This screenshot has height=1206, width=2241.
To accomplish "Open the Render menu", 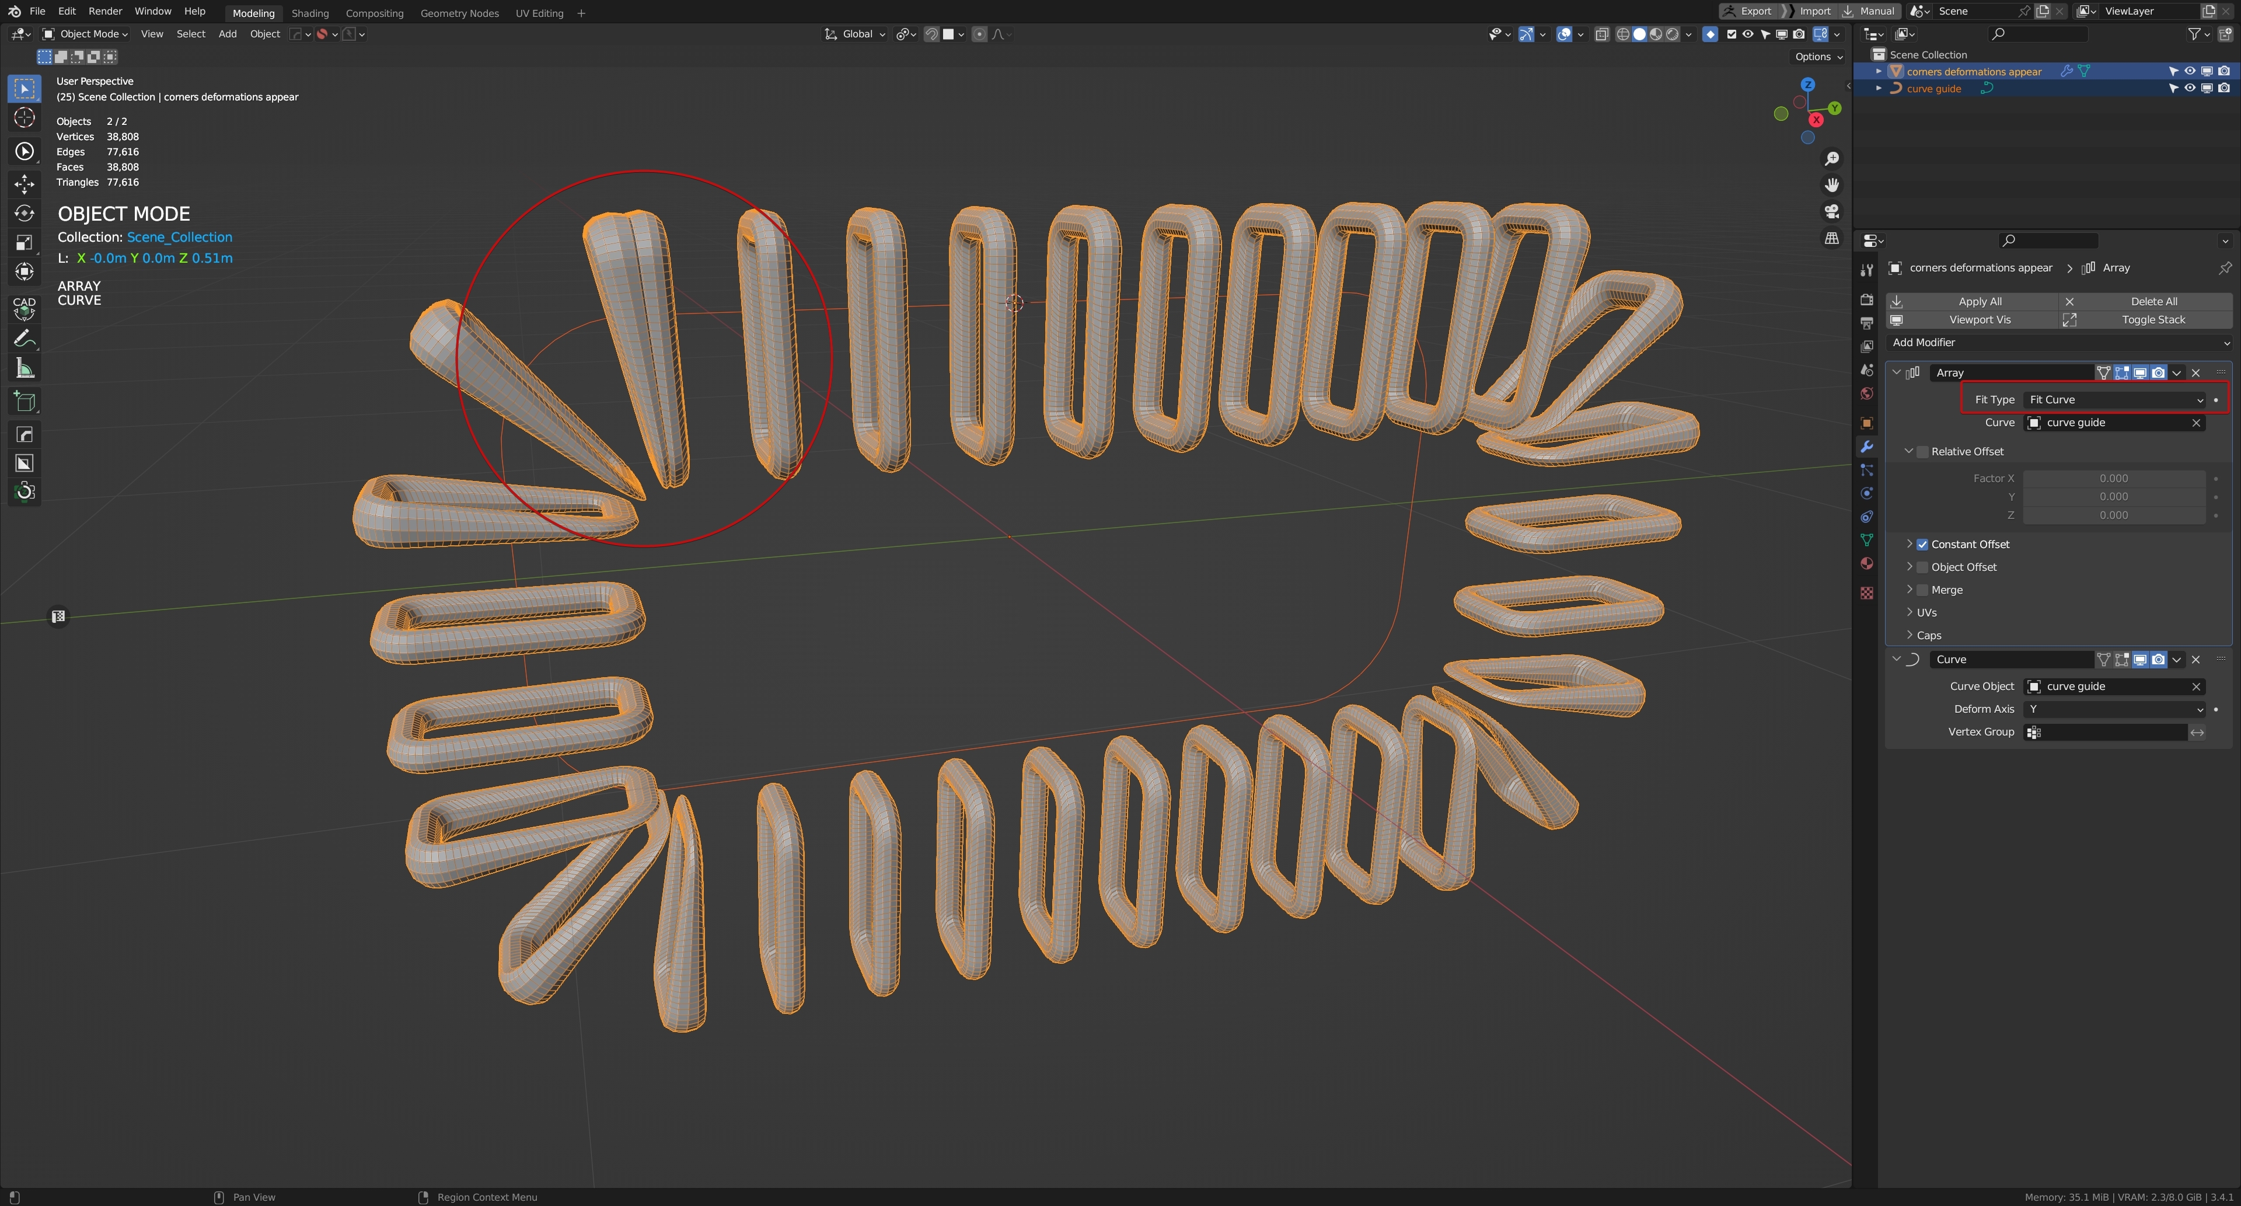I will point(105,11).
